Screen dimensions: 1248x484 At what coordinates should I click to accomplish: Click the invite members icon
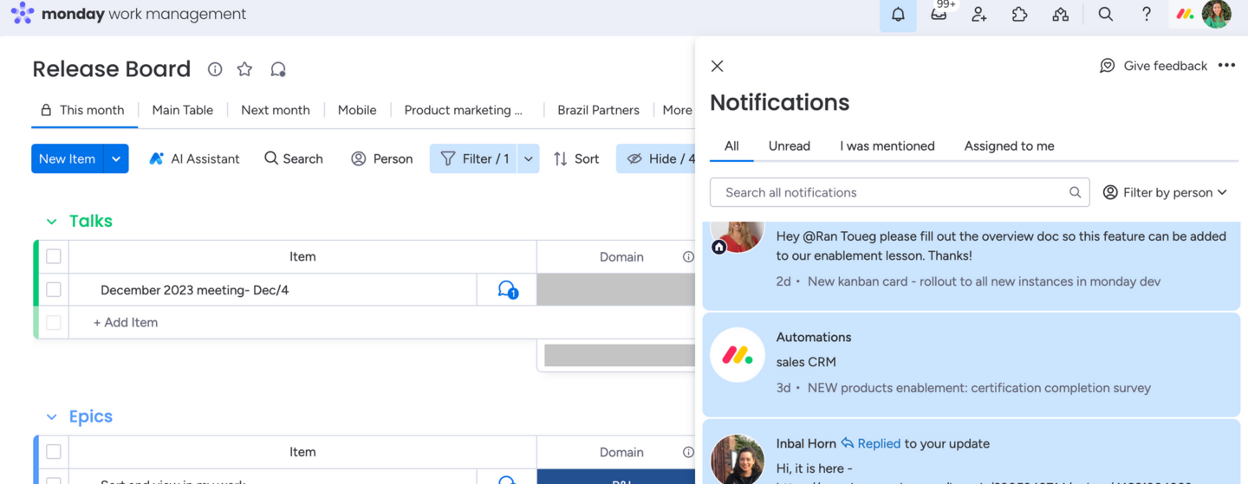point(979,15)
